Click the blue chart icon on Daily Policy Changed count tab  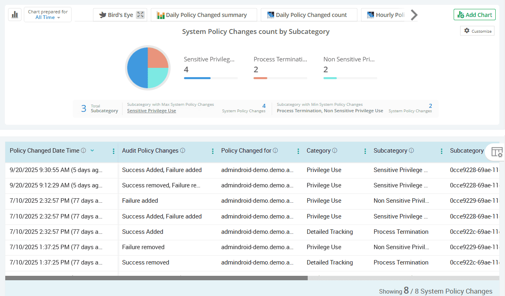pos(270,15)
